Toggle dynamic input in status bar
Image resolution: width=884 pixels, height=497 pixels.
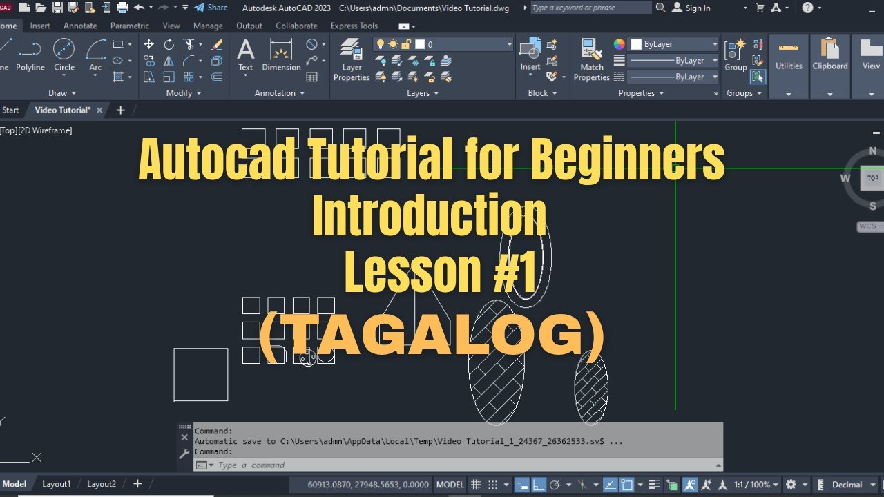[x=521, y=485]
